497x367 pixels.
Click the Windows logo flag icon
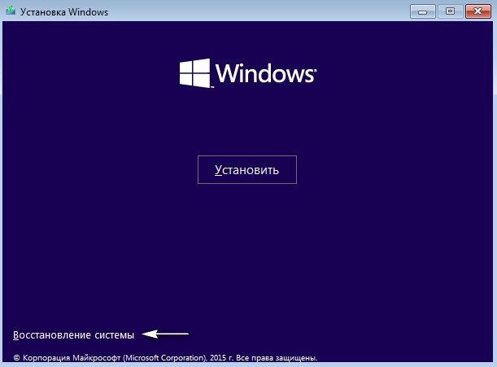(195, 73)
